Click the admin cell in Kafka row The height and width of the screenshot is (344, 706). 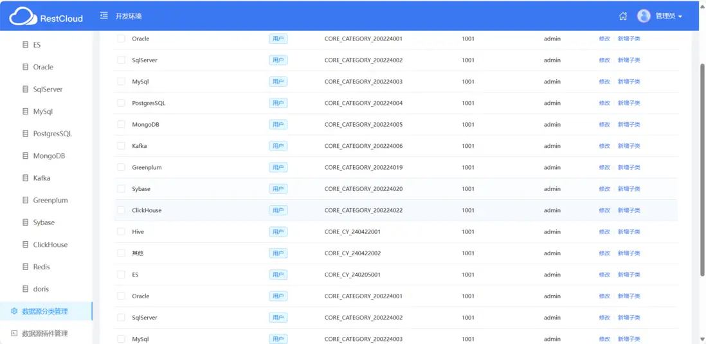(552, 146)
